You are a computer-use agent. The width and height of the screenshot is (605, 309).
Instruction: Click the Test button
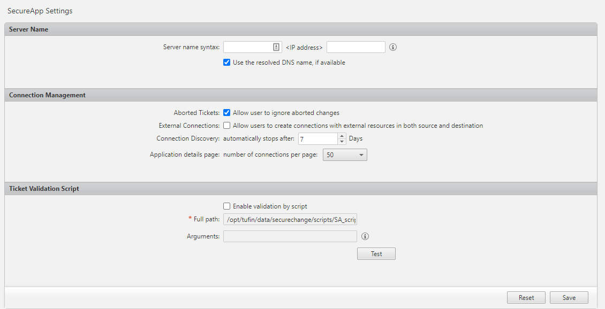click(376, 254)
